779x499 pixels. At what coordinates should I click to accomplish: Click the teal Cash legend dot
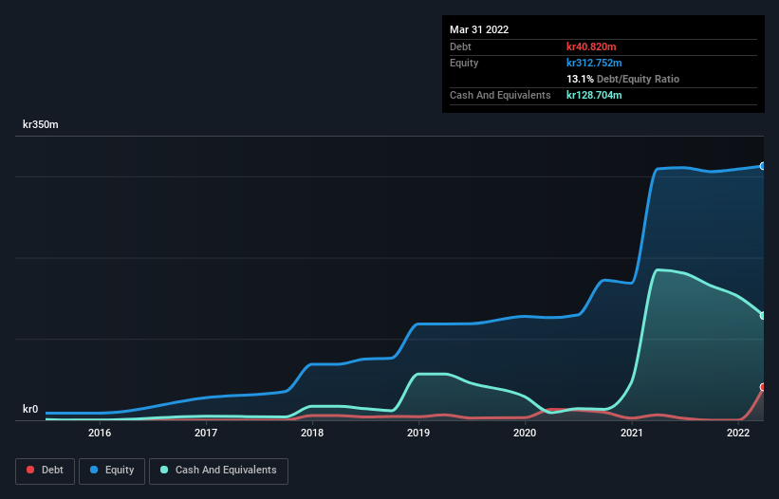(x=164, y=470)
